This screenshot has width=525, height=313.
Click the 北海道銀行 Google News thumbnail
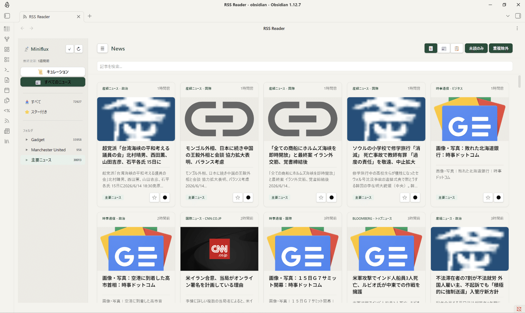coord(470,119)
